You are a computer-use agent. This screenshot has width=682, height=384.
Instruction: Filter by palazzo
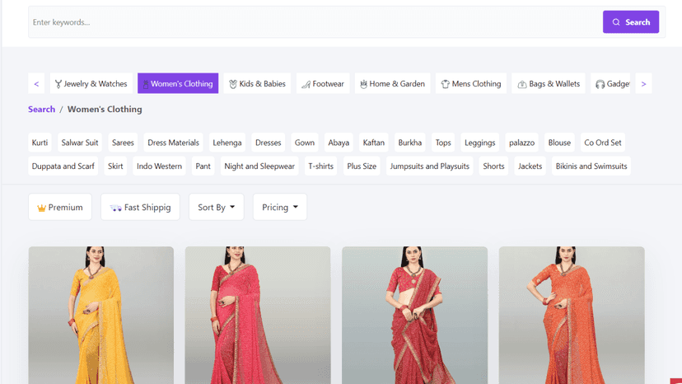tap(521, 143)
